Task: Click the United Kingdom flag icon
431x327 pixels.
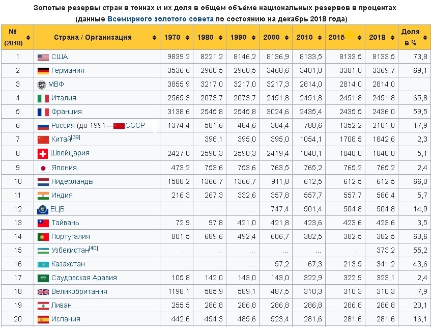Action: tap(43, 292)
